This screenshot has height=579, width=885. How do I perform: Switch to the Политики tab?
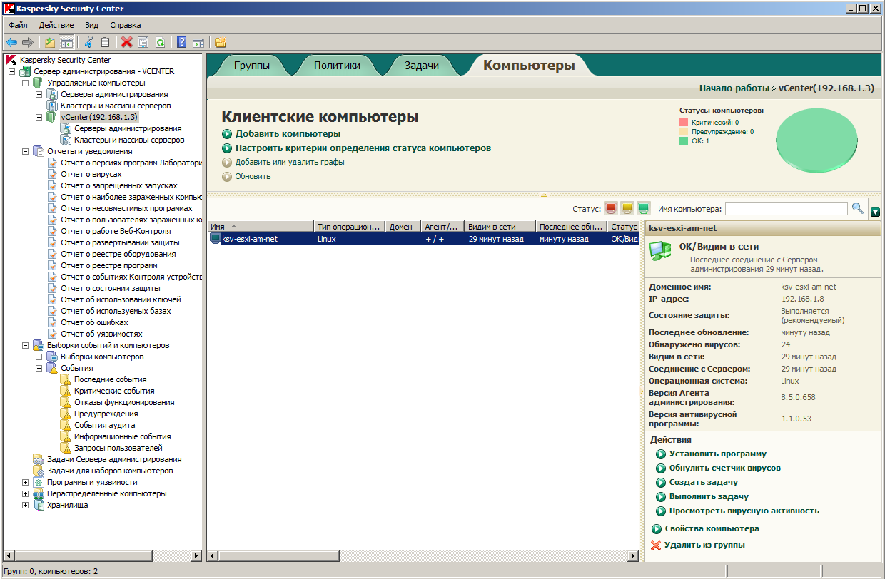click(x=337, y=66)
